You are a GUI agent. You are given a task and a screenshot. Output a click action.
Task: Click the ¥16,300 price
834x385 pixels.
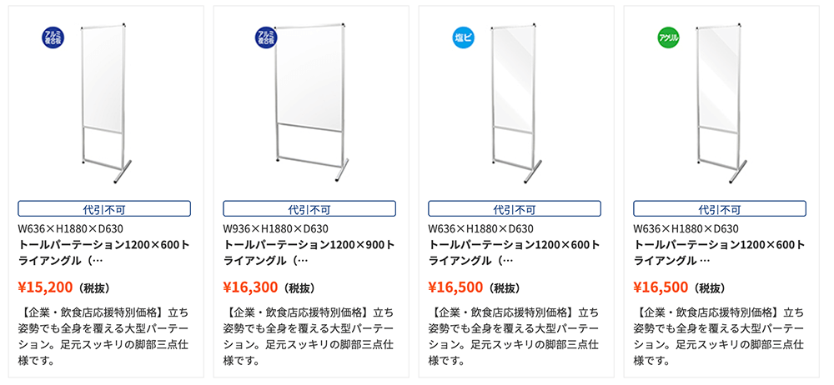pos(250,287)
